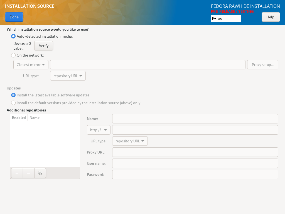The height and width of the screenshot is (214, 285).
Task: Click the add repository plus icon
Action: 17,173
